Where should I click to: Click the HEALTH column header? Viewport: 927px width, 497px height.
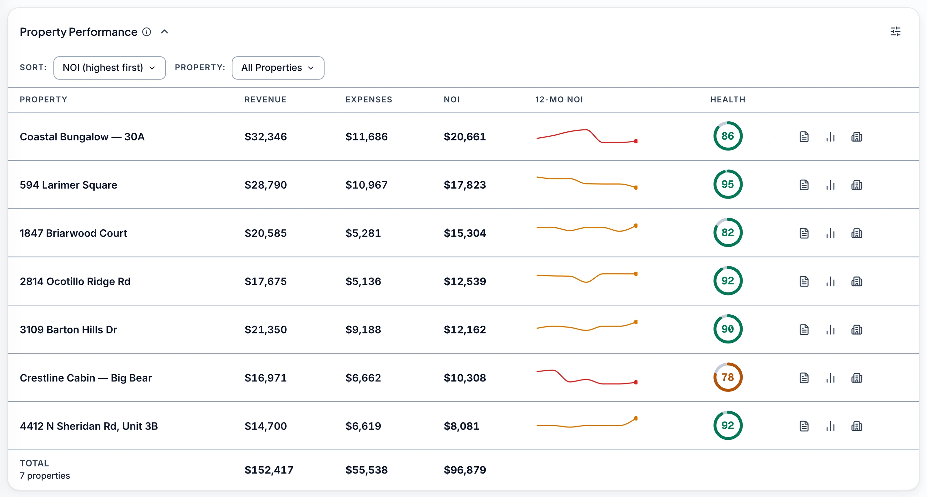[x=728, y=100]
